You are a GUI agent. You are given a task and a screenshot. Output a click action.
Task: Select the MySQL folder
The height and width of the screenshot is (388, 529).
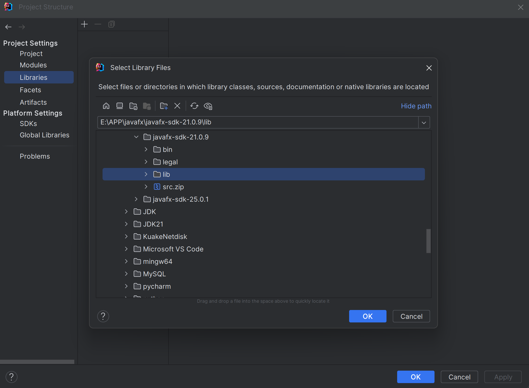[x=264, y=274]
